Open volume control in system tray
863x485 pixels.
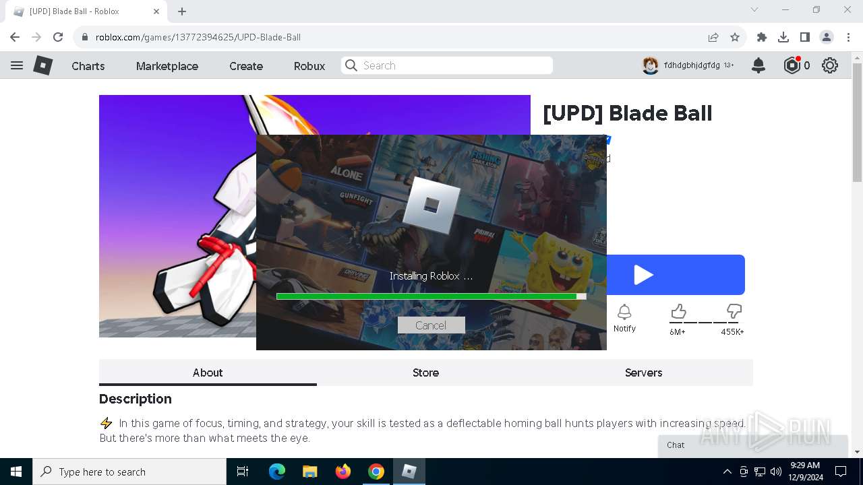[776, 472]
